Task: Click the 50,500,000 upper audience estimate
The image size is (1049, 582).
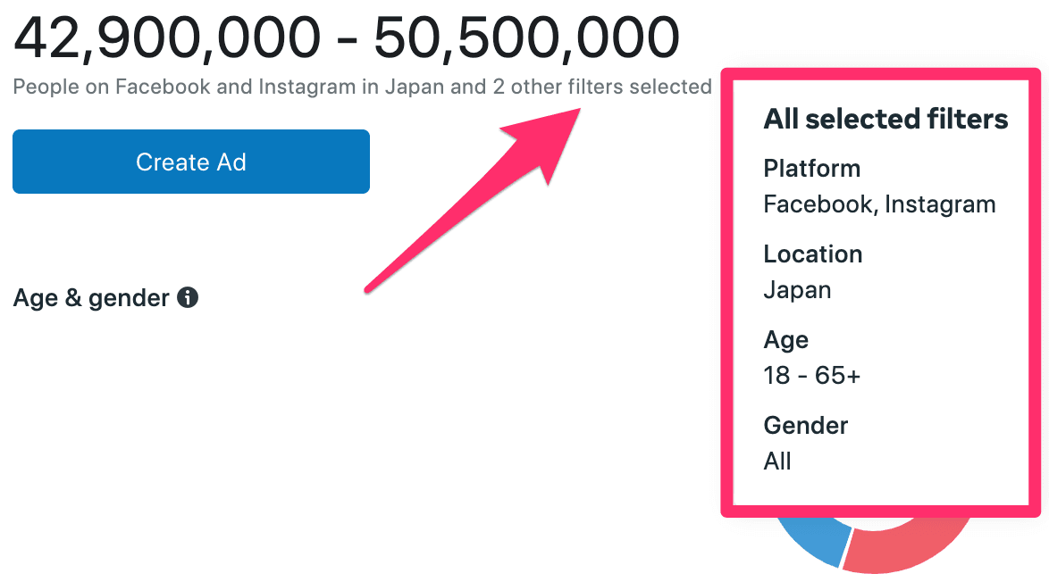Action: click(526, 38)
